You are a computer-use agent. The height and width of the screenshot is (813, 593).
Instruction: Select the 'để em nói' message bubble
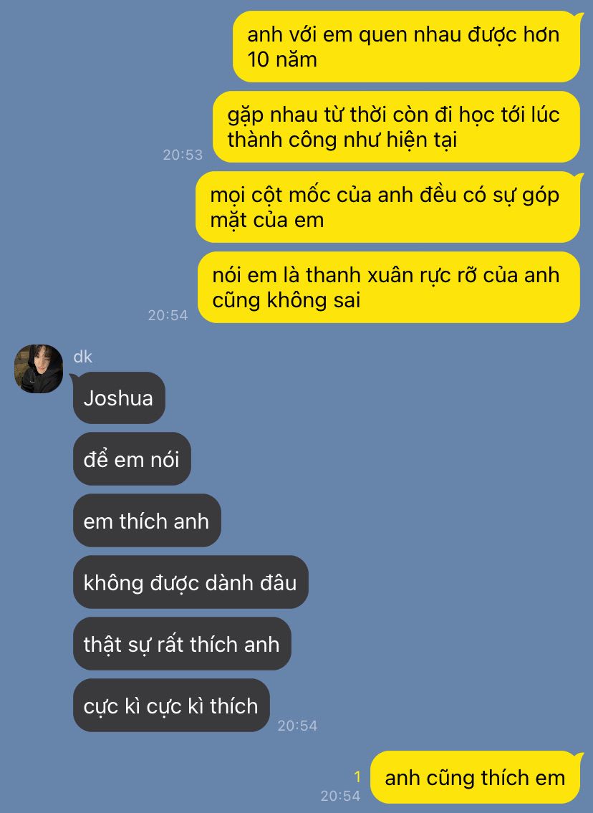(132, 459)
